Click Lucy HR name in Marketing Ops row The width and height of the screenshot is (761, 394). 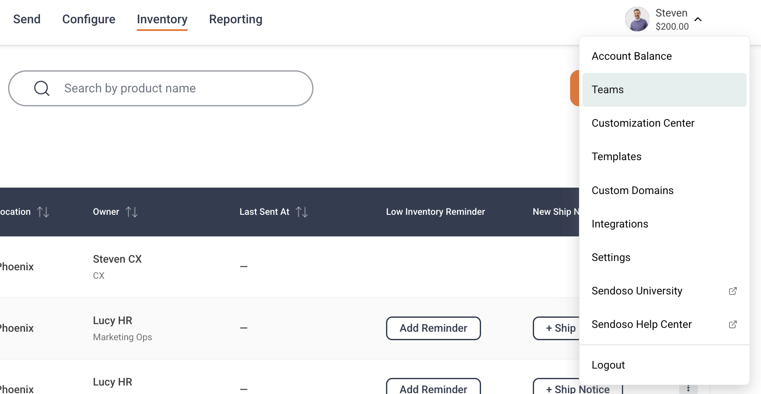click(112, 320)
